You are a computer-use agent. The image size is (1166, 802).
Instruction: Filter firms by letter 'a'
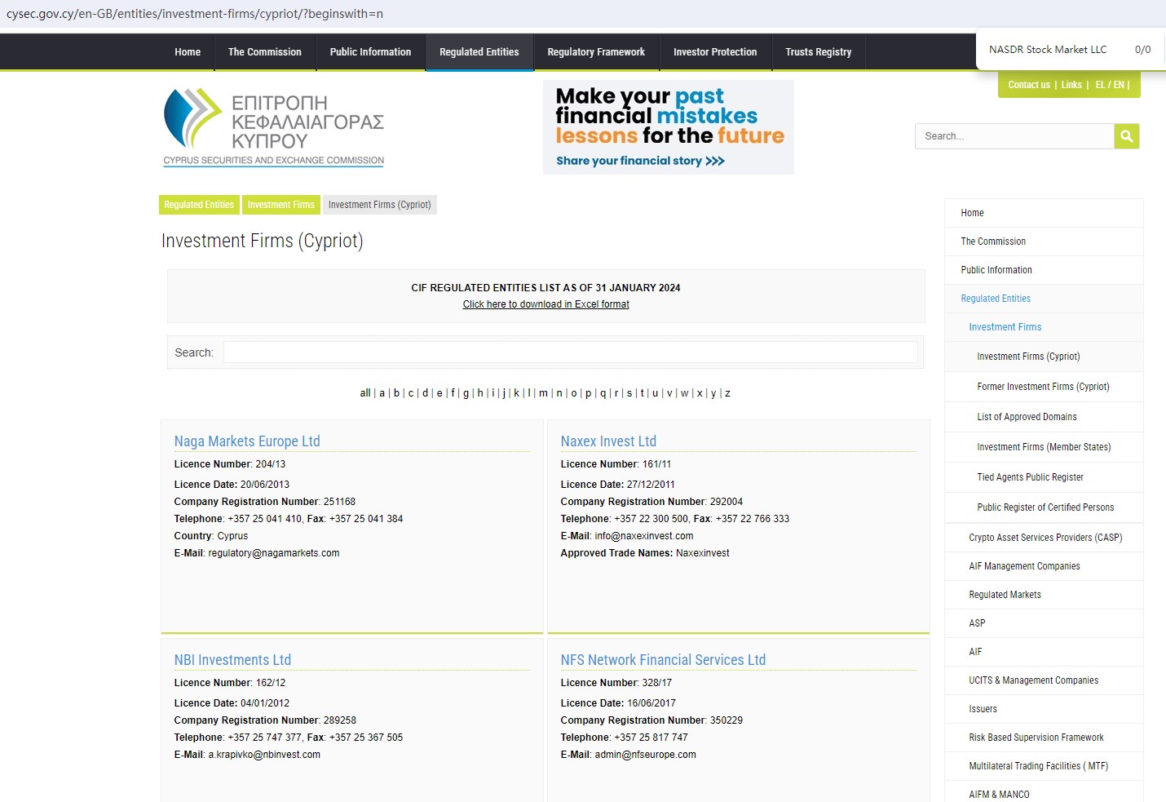coord(382,393)
